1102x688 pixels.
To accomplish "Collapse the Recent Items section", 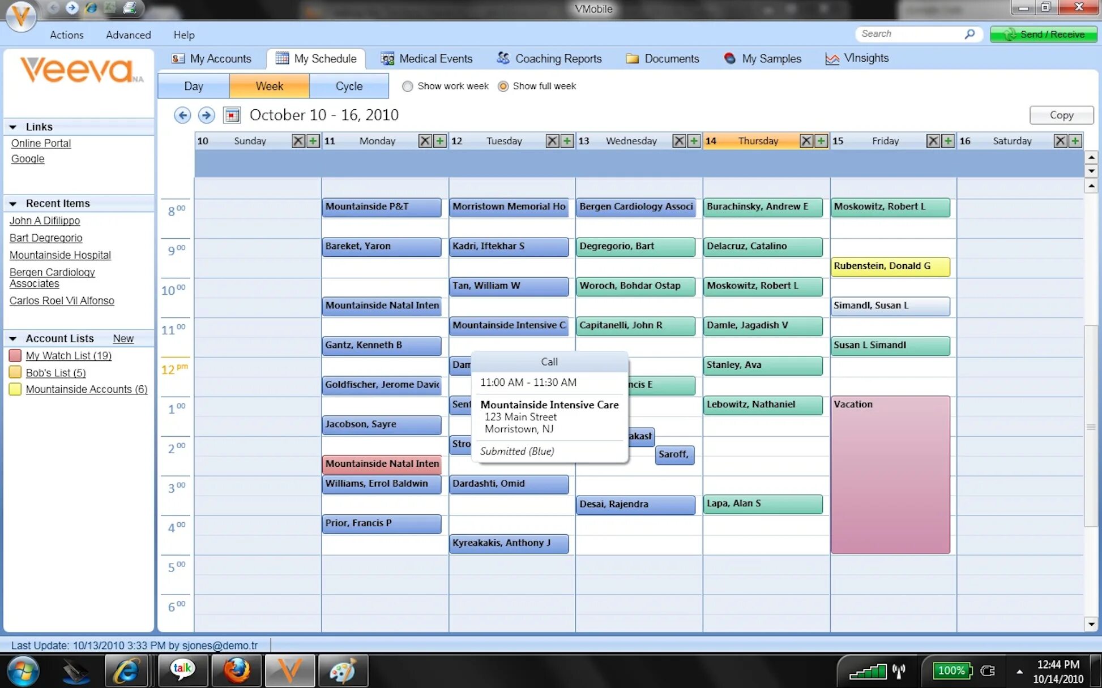I will 13,203.
